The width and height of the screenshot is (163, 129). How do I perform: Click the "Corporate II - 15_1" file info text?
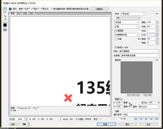click(28, 108)
